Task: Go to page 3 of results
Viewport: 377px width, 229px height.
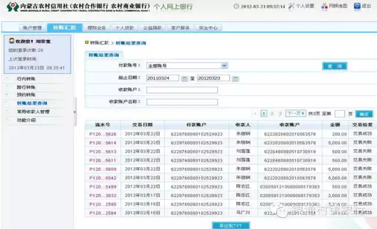Action: (x=280, y=114)
